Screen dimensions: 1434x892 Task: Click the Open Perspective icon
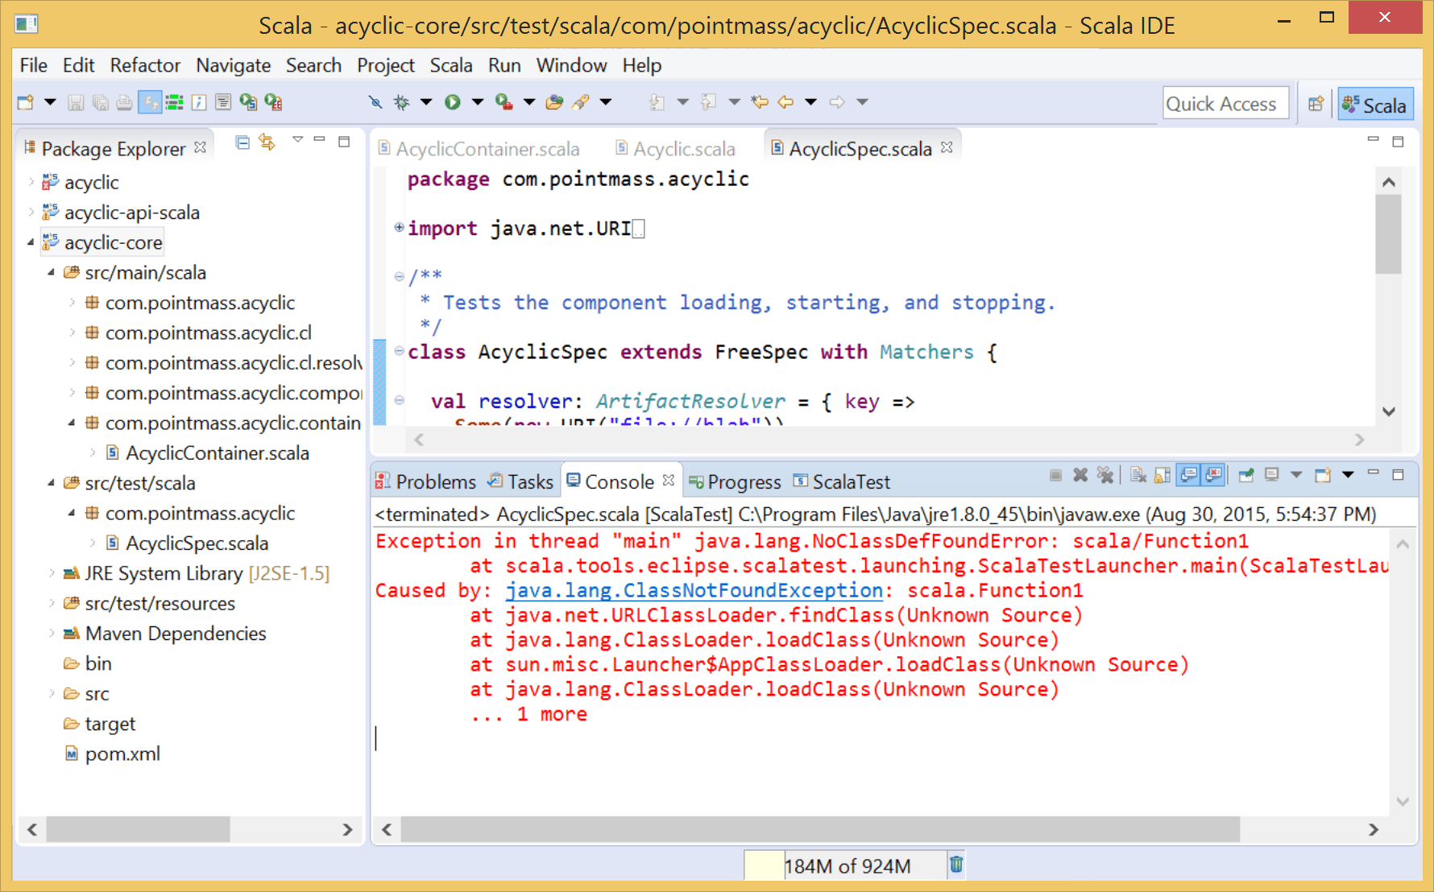1316,104
